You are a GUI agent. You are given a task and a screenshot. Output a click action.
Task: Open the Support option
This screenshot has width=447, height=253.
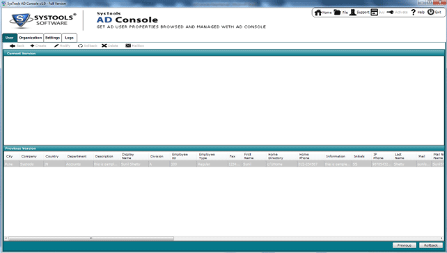pyautogui.click(x=359, y=13)
